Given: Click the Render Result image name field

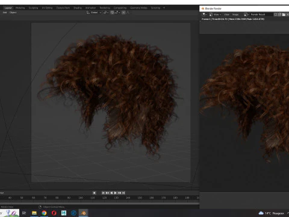Looking at the screenshot, I should point(261,14).
